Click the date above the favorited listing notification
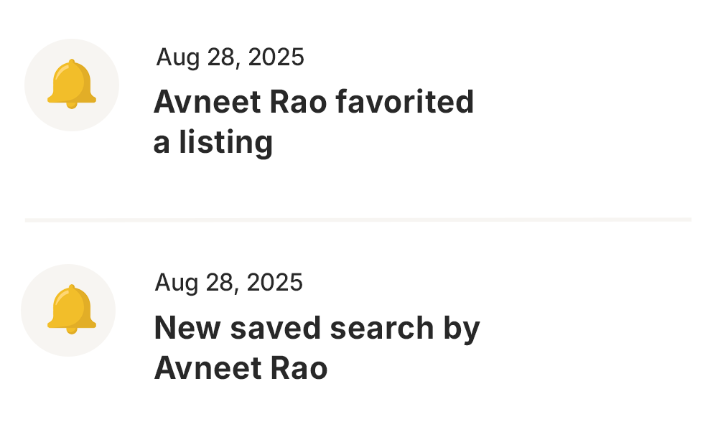This screenshot has width=718, height=432. point(230,57)
